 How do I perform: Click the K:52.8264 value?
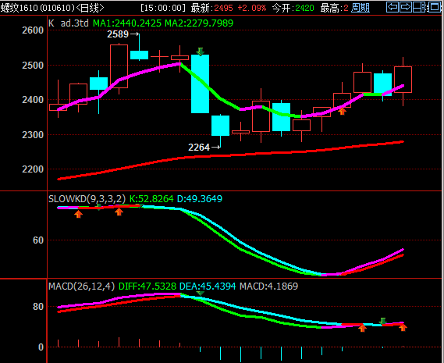point(151,199)
